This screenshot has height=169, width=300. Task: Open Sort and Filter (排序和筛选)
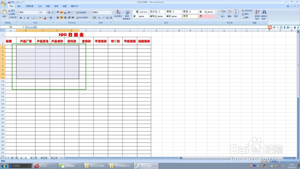tap(257, 14)
